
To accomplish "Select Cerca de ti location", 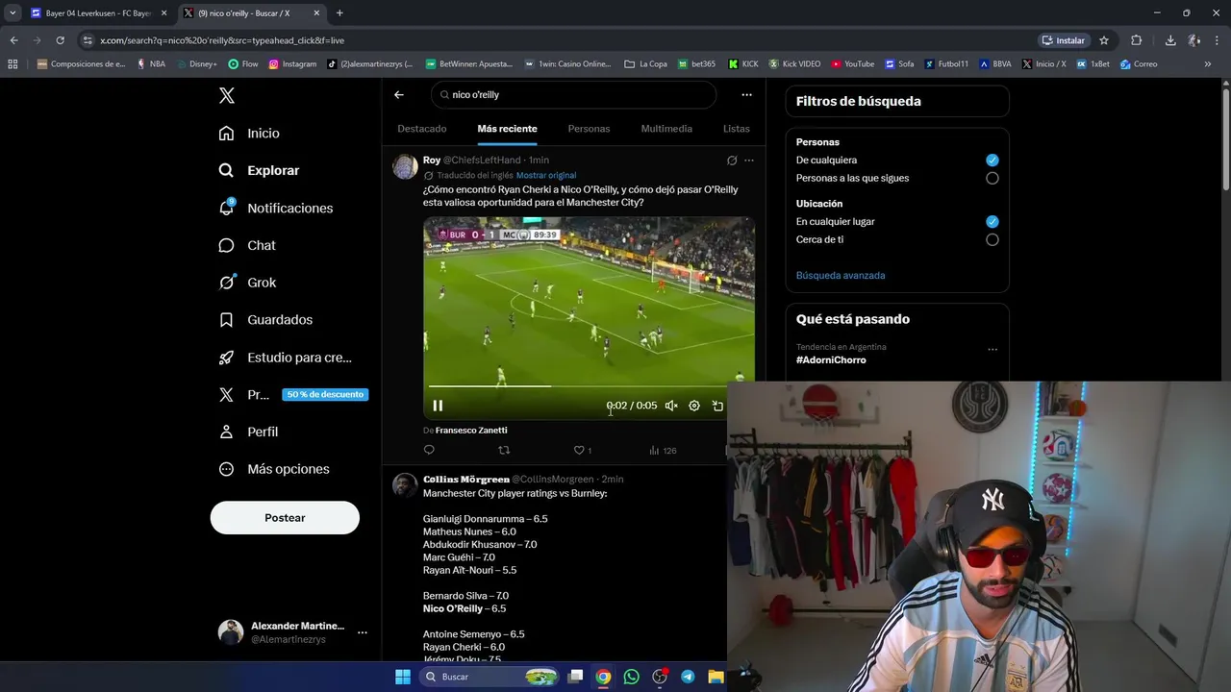I will pyautogui.click(x=992, y=240).
